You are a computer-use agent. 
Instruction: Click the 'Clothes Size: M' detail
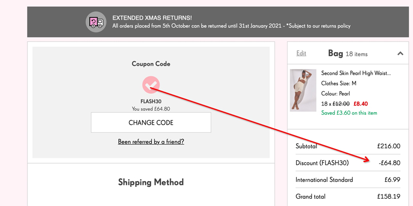tap(339, 83)
